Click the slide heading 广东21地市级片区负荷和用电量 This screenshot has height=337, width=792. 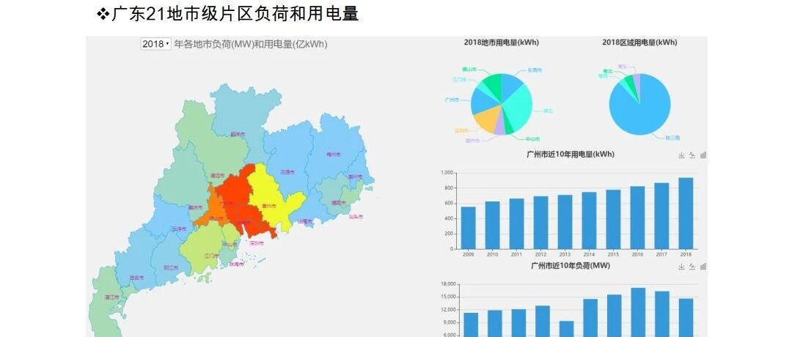click(x=235, y=14)
